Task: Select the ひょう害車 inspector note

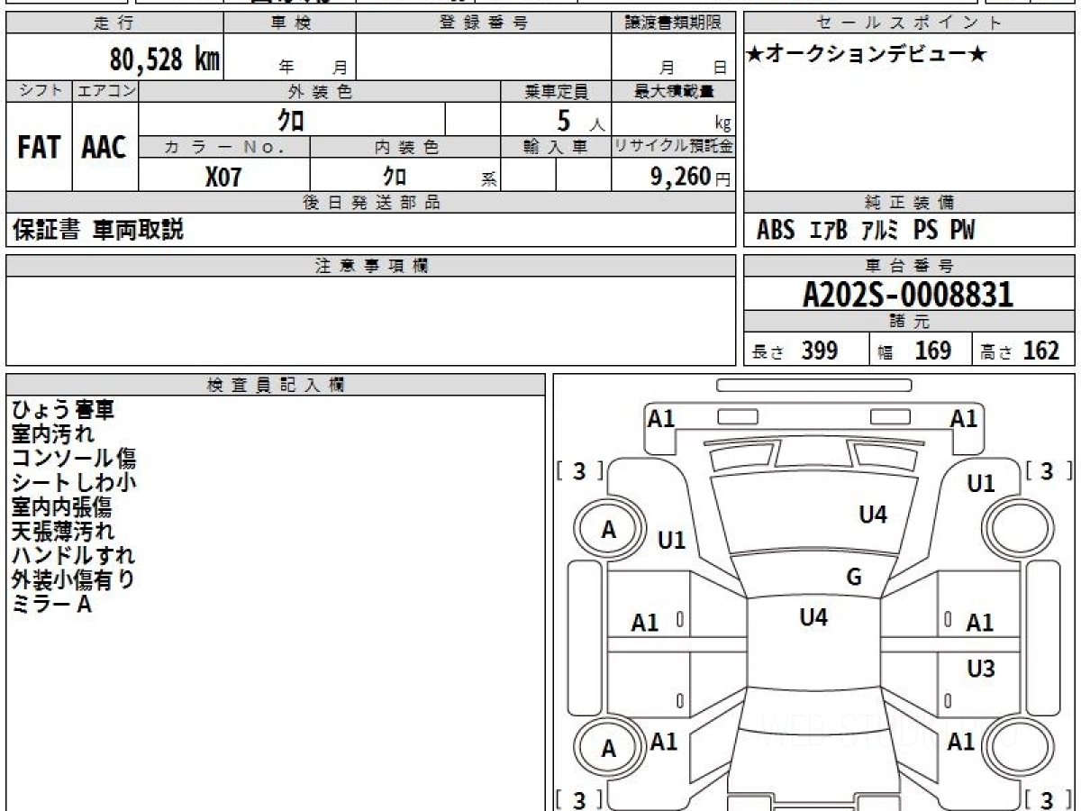Action: tap(63, 411)
